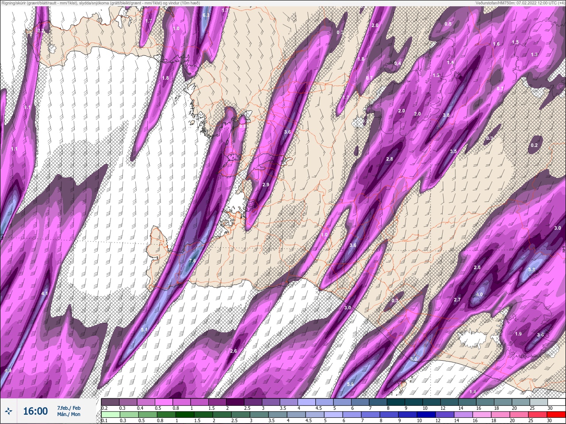Click the 5.1 precipitation value on the map

pyautogui.click(x=144, y=330)
